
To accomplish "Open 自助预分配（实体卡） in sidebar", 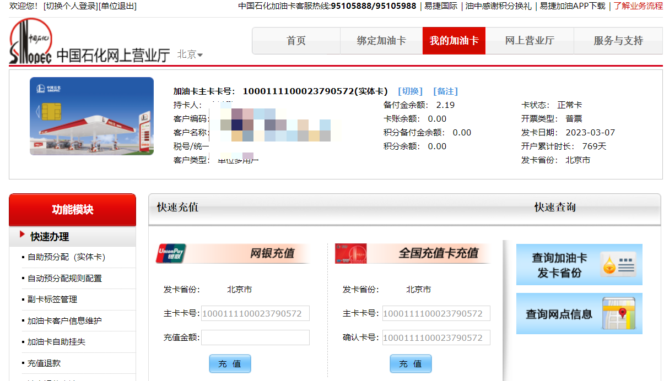I will click(x=66, y=257).
